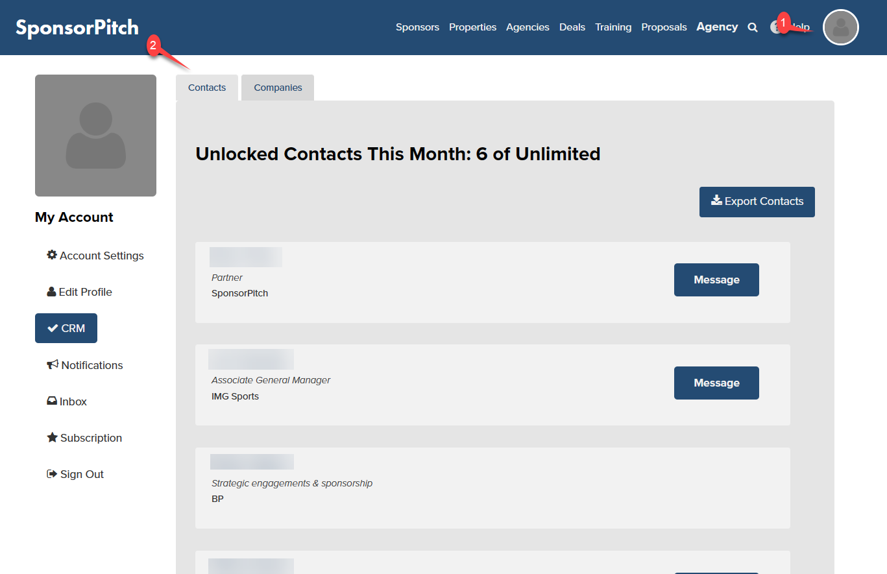Go to Properties in navbar
Viewport: 887px width, 574px height.
(472, 27)
